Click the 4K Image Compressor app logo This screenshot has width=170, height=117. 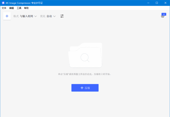tap(3, 3)
